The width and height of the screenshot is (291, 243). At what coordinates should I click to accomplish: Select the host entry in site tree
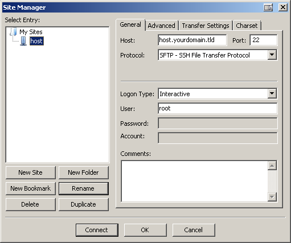pos(36,41)
